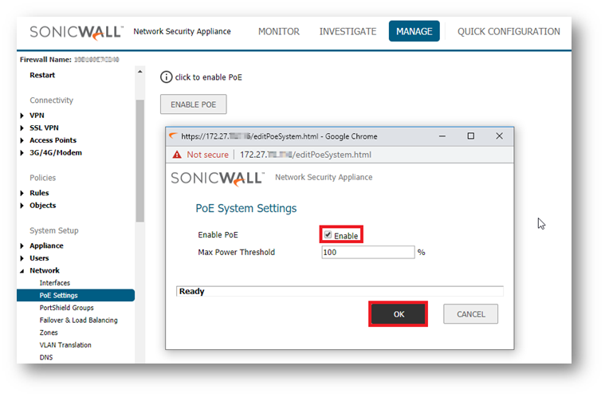605x397 pixels.
Task: Click the SonicWall logo in popup header
Action: pyautogui.click(x=216, y=178)
